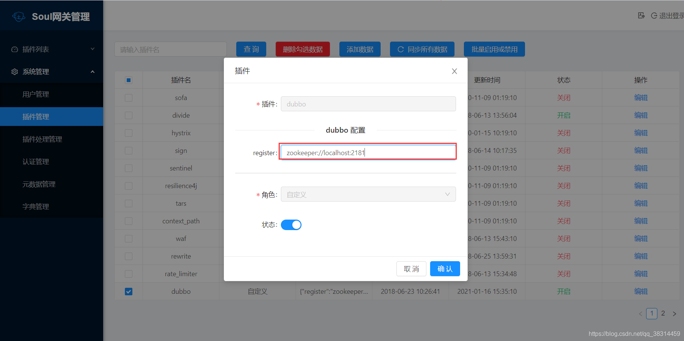Viewport: 684px width, 341px height.
Task: Click 编辑 for the dubbo row
Action: pyautogui.click(x=641, y=292)
